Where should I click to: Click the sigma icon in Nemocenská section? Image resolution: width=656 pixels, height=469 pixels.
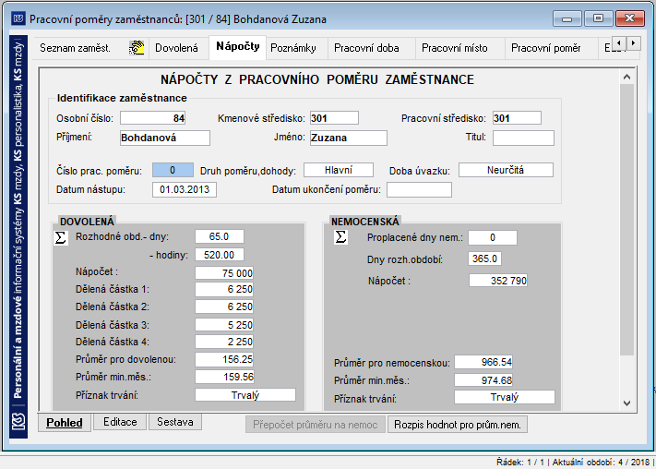[x=341, y=237]
